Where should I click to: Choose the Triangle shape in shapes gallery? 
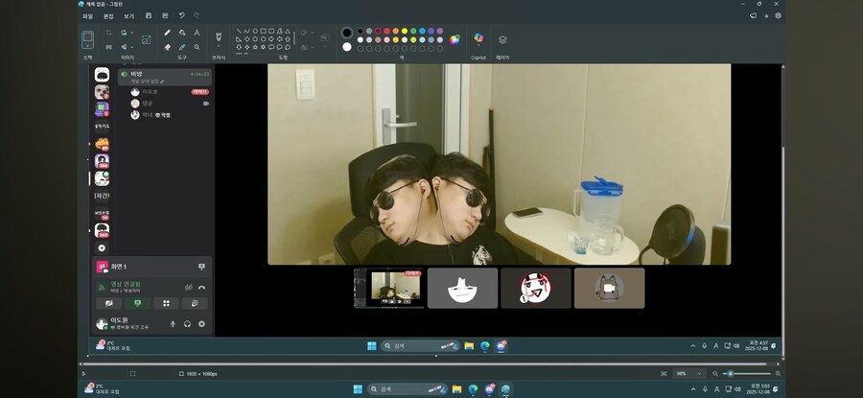pyautogui.click(x=288, y=32)
